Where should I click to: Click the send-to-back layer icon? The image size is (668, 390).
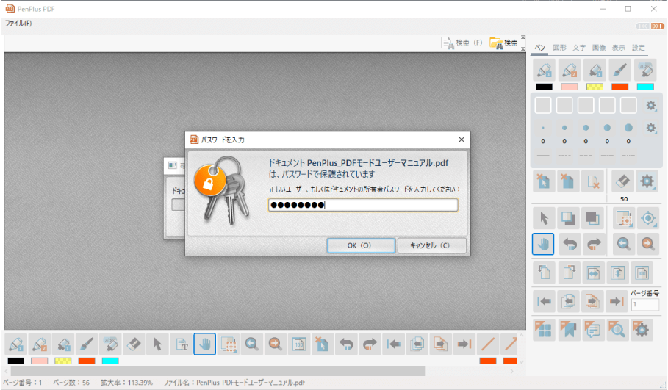(x=592, y=218)
